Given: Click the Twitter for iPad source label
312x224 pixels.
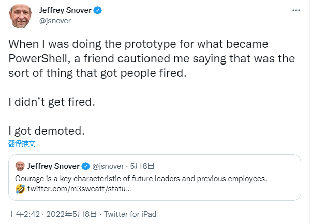Looking at the screenshot, I should point(130,214).
